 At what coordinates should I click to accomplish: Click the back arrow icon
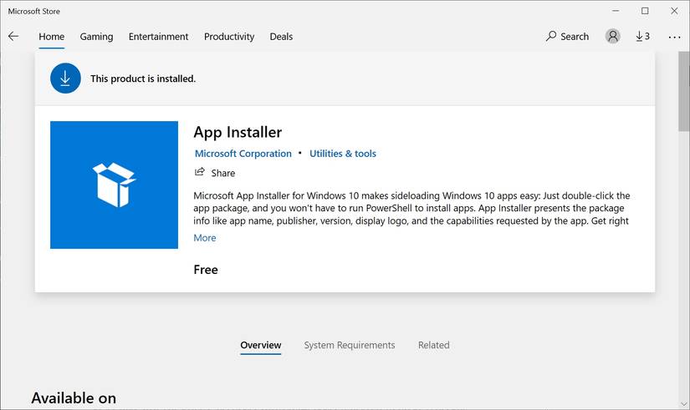click(13, 37)
